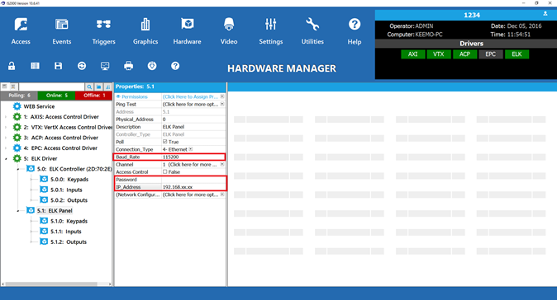Expand the 1: AXIS driver node

coord(6,117)
